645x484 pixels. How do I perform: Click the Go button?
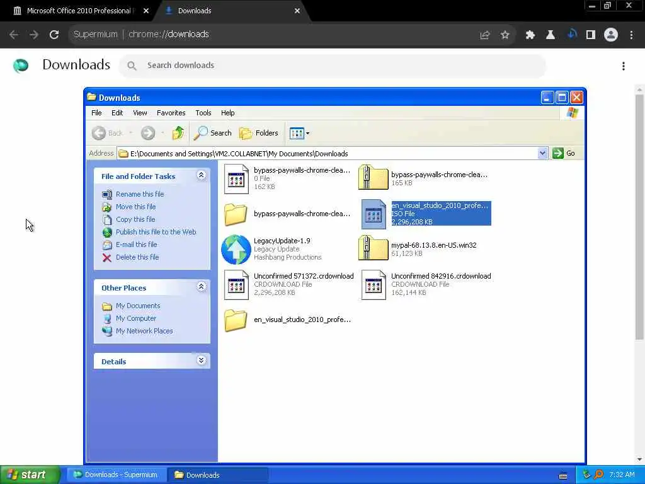tap(564, 153)
